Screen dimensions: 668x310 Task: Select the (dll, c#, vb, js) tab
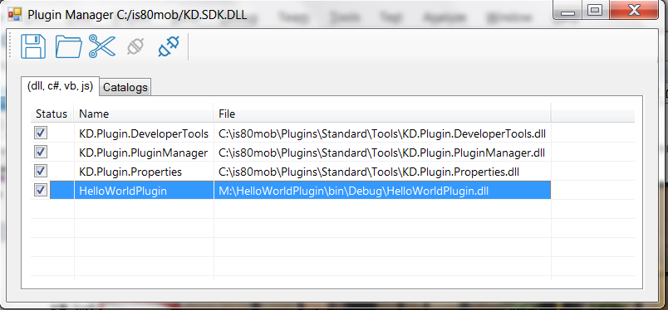[x=60, y=86]
